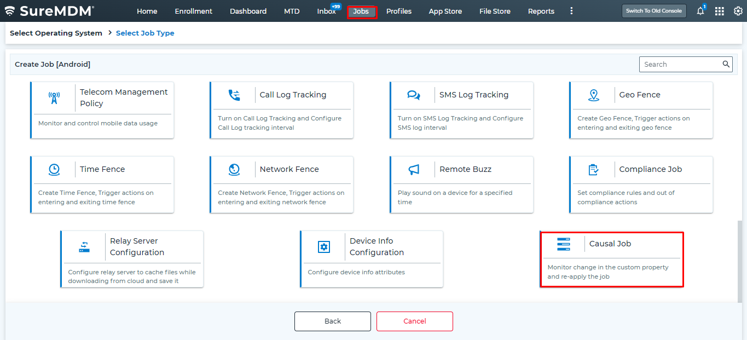747x340 pixels.
Task: Select the Relay Server Configuration icon
Action: pos(85,246)
